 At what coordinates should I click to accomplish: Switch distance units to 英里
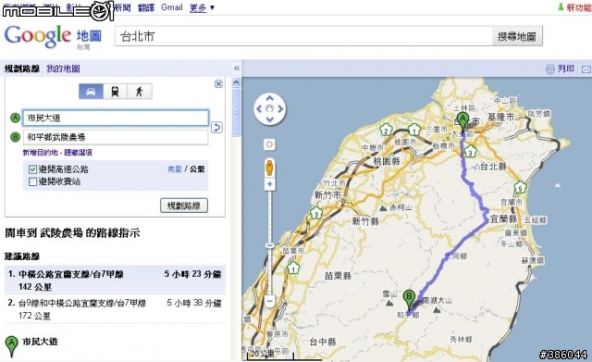[x=175, y=169]
